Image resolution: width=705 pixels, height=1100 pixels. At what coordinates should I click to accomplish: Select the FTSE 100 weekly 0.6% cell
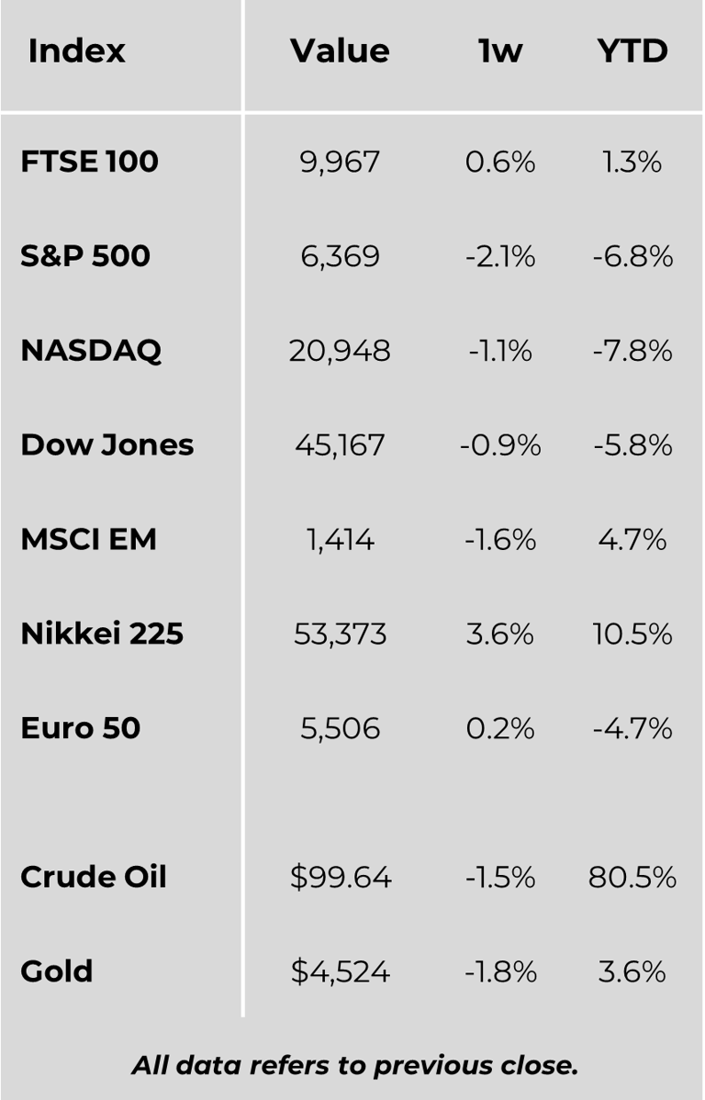pyautogui.click(x=500, y=162)
